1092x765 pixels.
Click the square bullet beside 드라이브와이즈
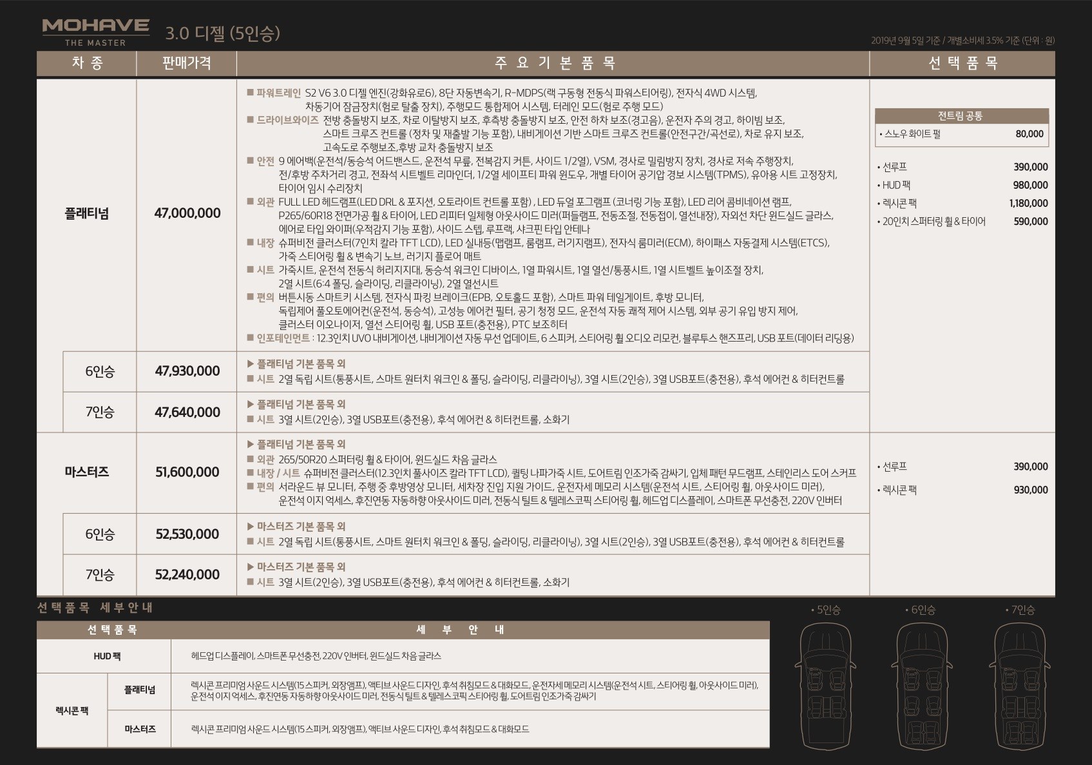click(251, 120)
